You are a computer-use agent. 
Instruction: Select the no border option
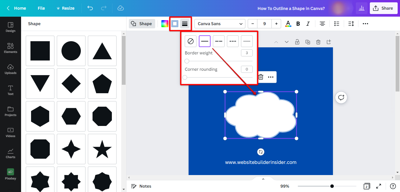[x=191, y=41]
